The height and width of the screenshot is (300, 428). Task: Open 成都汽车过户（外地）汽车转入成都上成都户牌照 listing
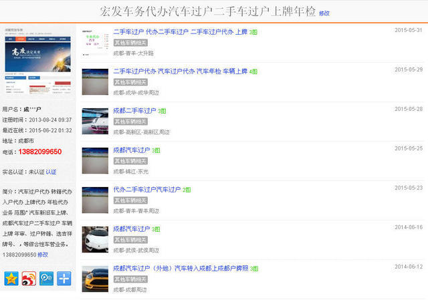181,269
